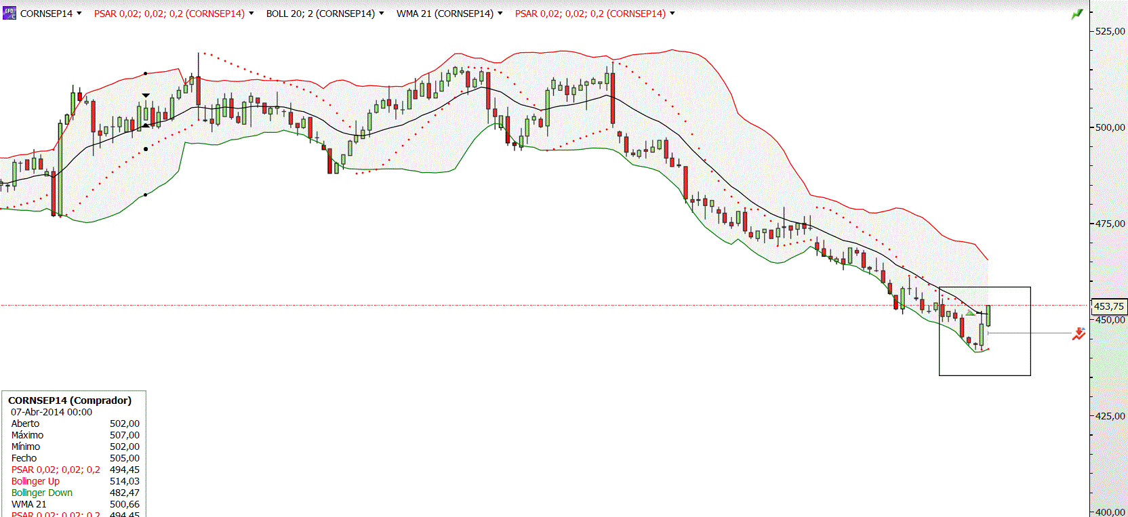Click the 425,00 price axis label
The image size is (1128, 517).
[x=1110, y=416]
